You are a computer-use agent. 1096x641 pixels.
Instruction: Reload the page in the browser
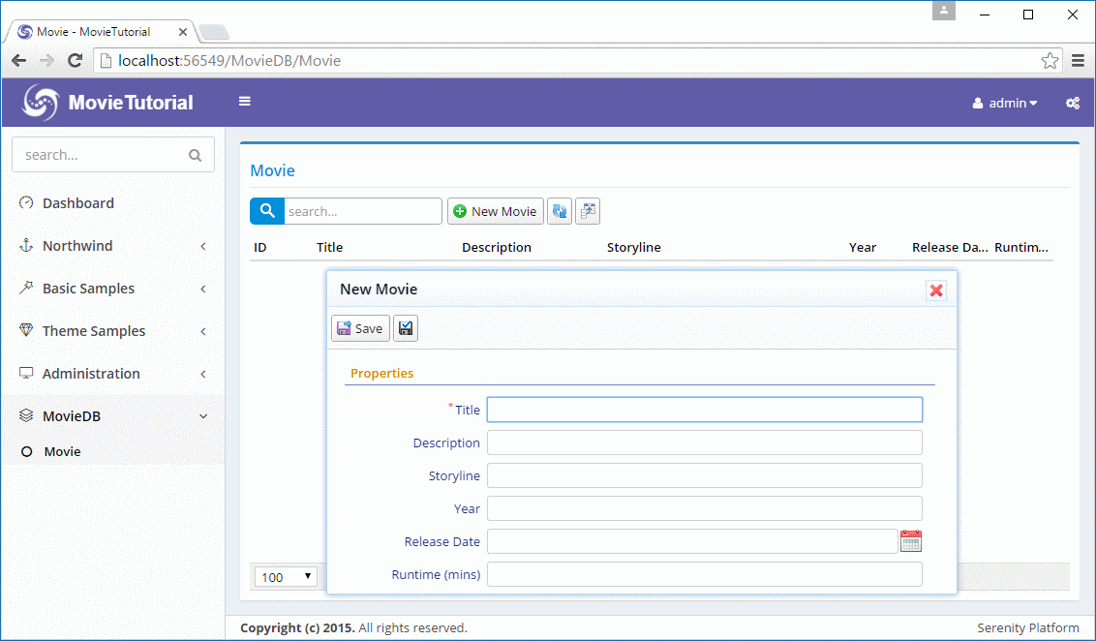tap(75, 61)
